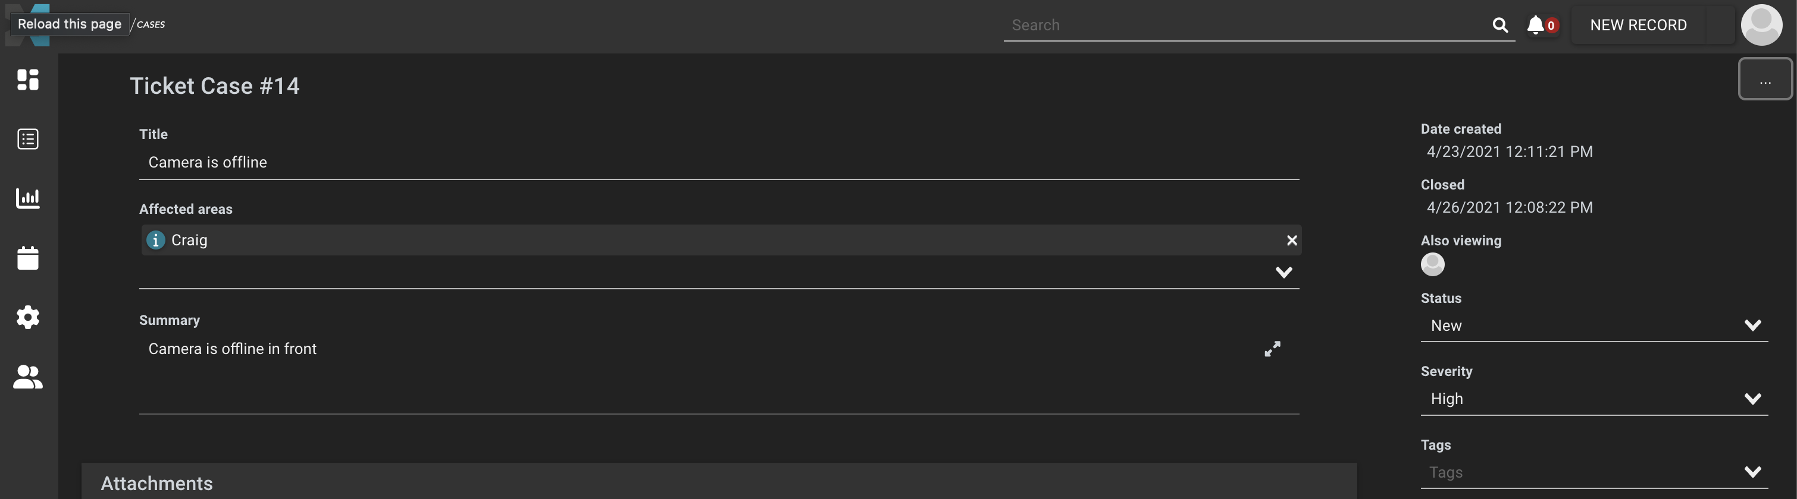The width and height of the screenshot is (1797, 499).
Task: Open the more options ellipsis button
Action: pos(1765,80)
